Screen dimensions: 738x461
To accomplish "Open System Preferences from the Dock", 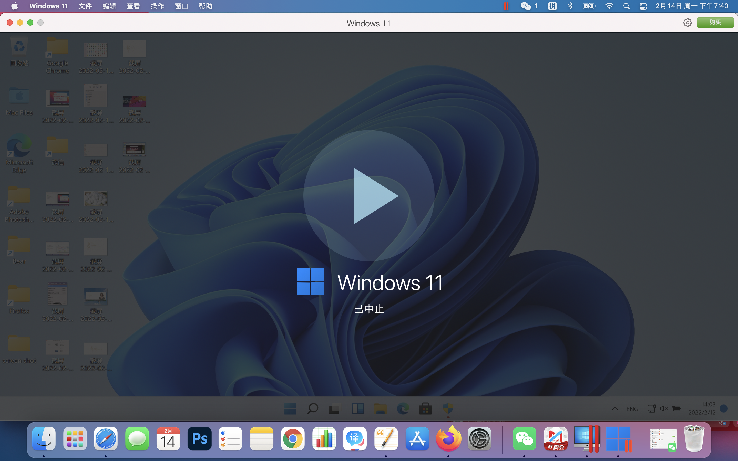I will pyautogui.click(x=480, y=439).
